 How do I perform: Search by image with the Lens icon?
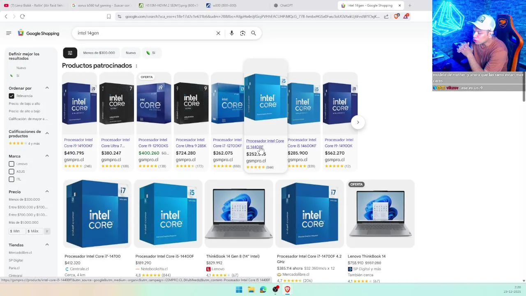click(x=243, y=33)
